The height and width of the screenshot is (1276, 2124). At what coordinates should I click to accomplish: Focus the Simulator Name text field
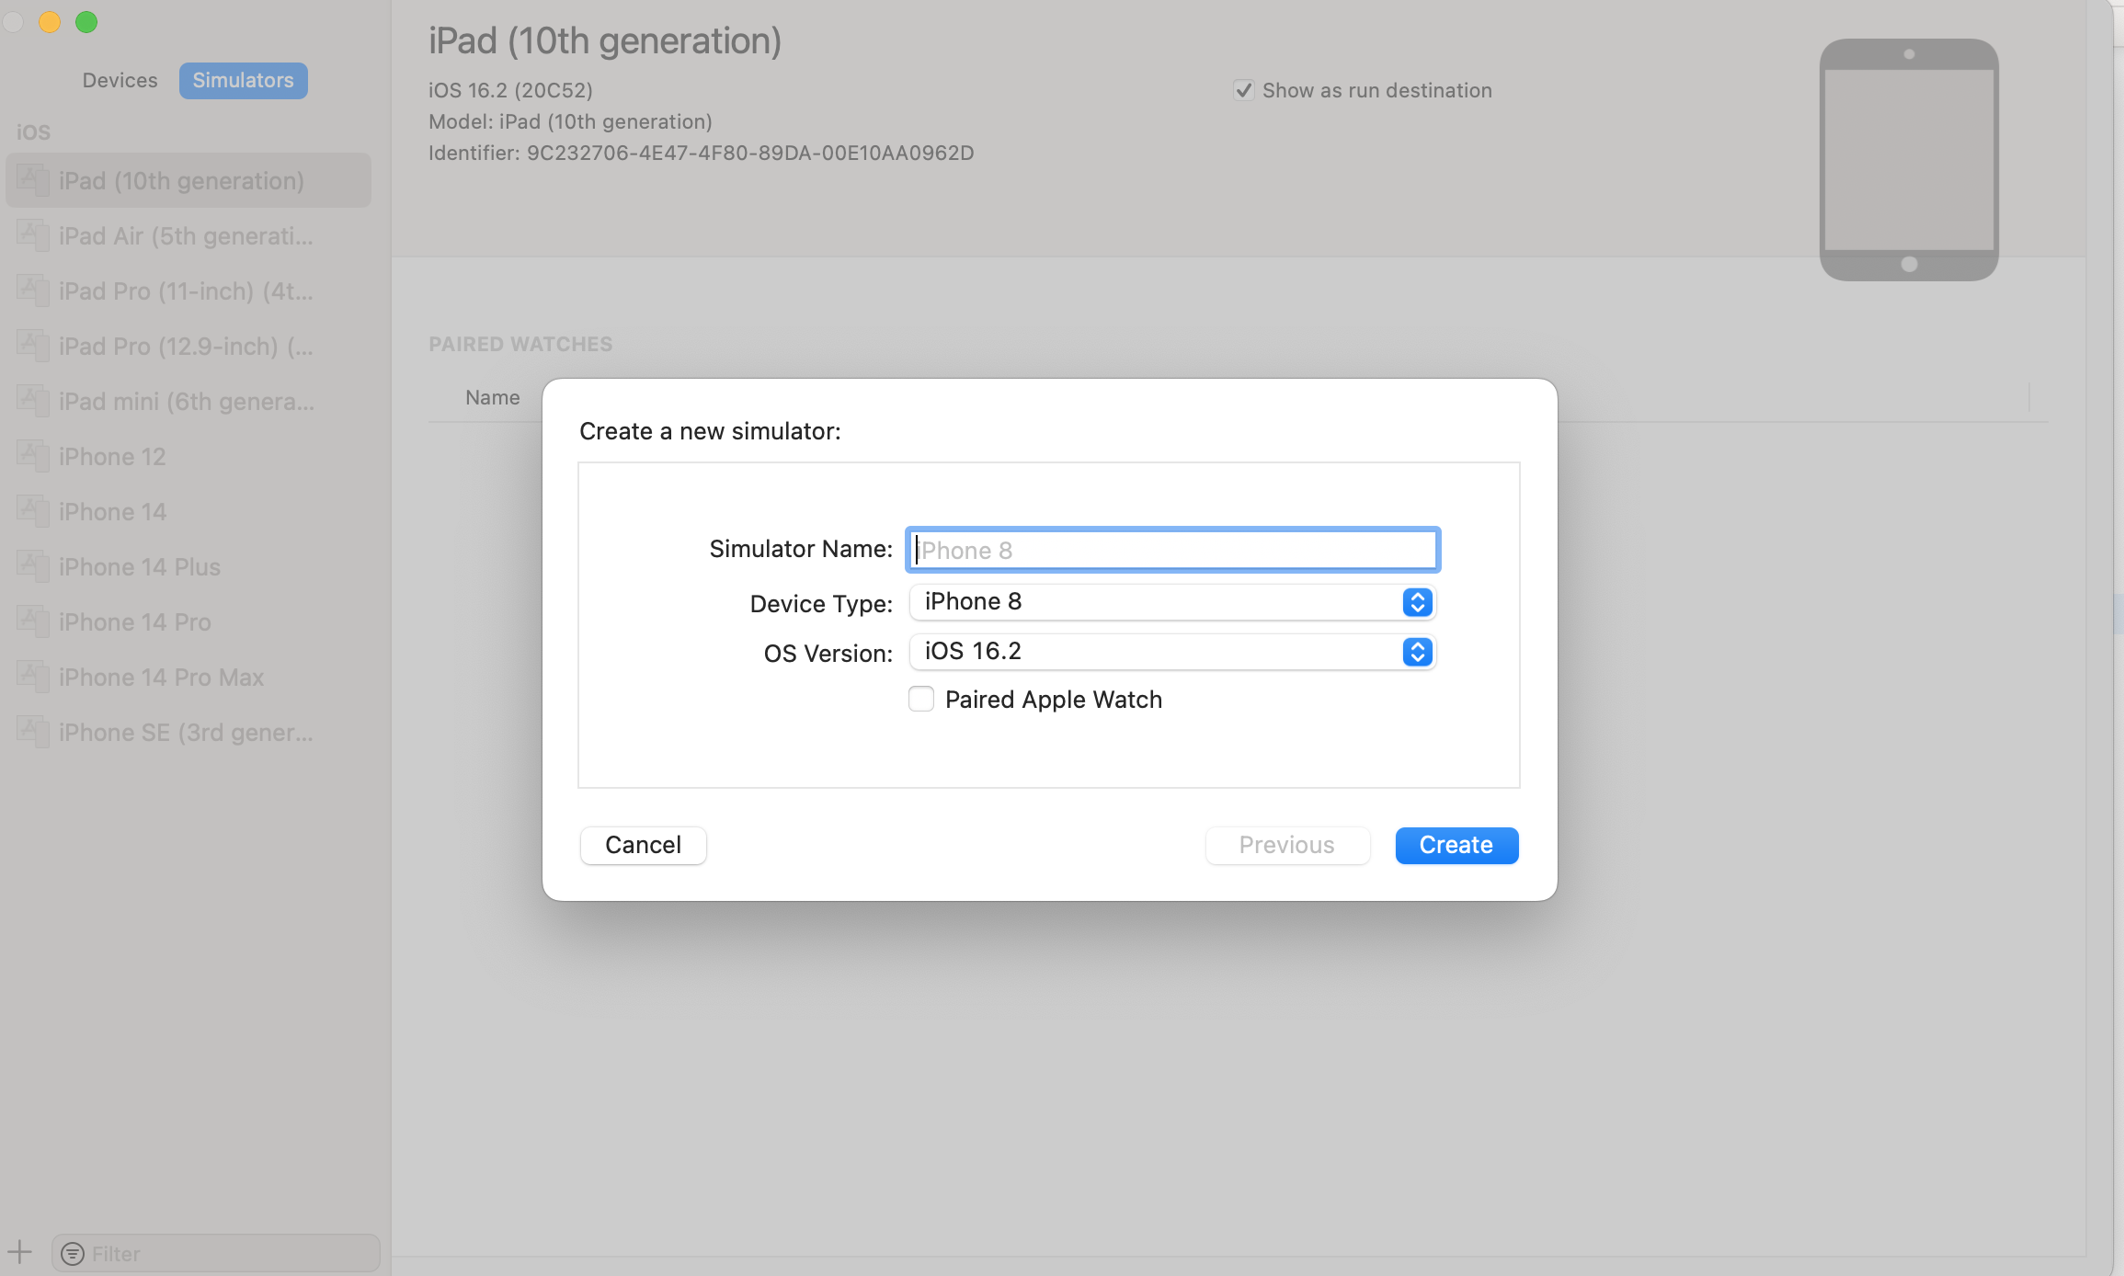[1172, 550]
